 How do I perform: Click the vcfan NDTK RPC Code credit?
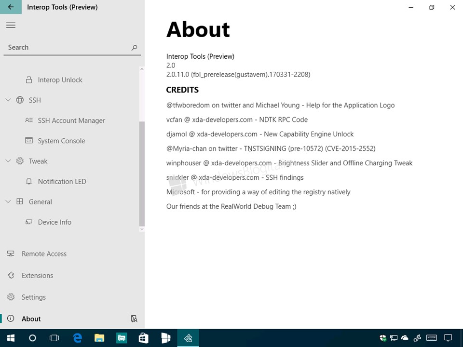(237, 120)
